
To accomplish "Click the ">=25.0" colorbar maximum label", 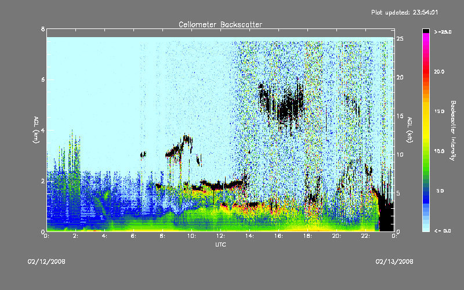I will [x=443, y=32].
